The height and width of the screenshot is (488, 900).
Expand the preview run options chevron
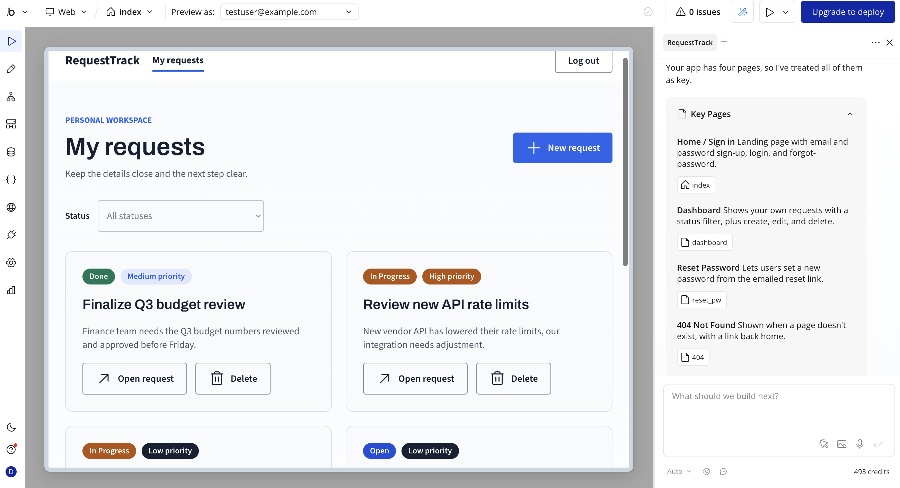point(785,12)
